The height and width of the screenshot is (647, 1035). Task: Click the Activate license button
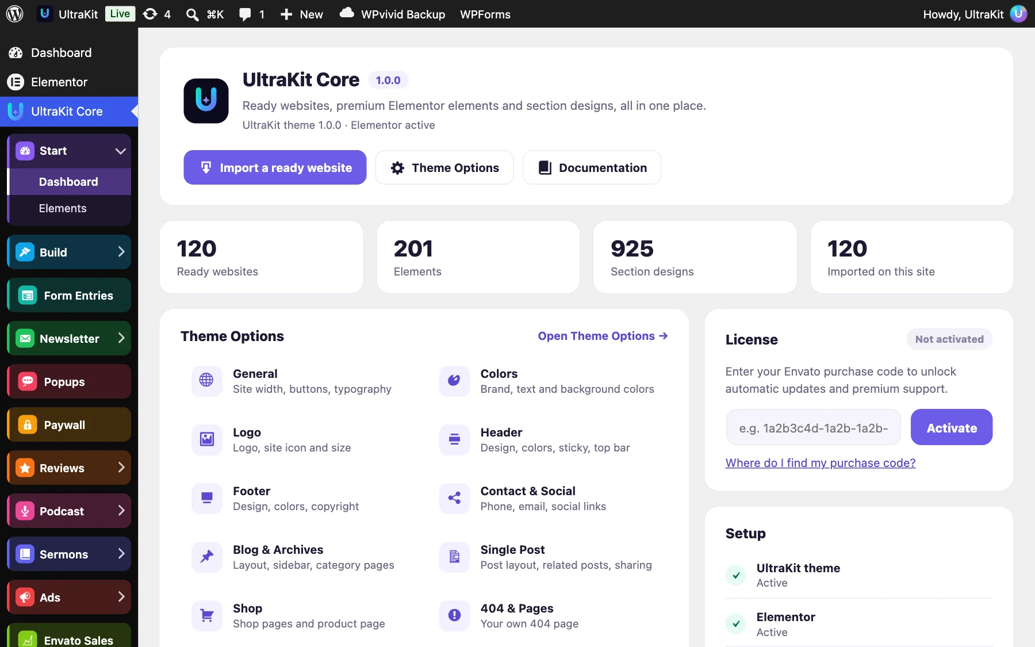click(x=952, y=427)
